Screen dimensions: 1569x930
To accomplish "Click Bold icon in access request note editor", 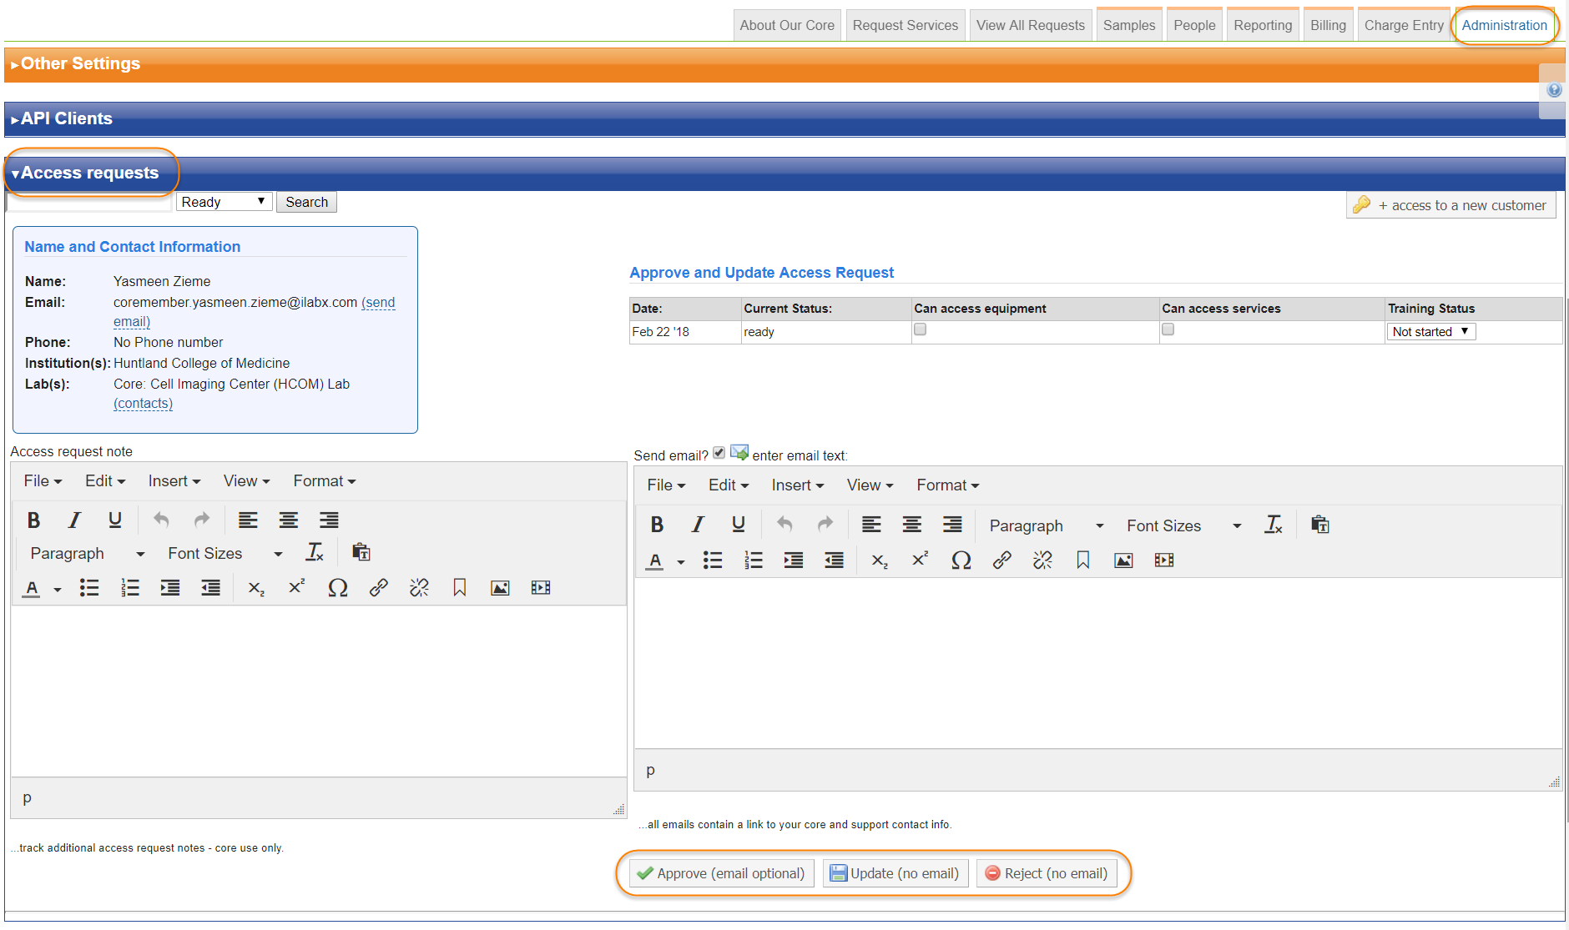I will click(33, 520).
